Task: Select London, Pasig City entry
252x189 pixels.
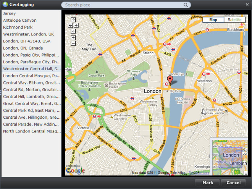Action: [x=31, y=55]
